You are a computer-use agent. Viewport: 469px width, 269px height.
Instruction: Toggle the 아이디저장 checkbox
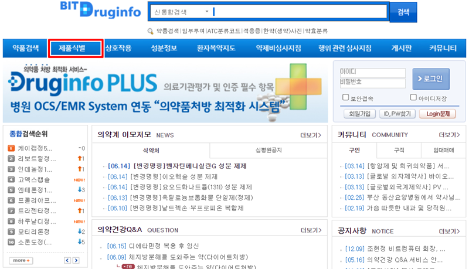click(413, 97)
